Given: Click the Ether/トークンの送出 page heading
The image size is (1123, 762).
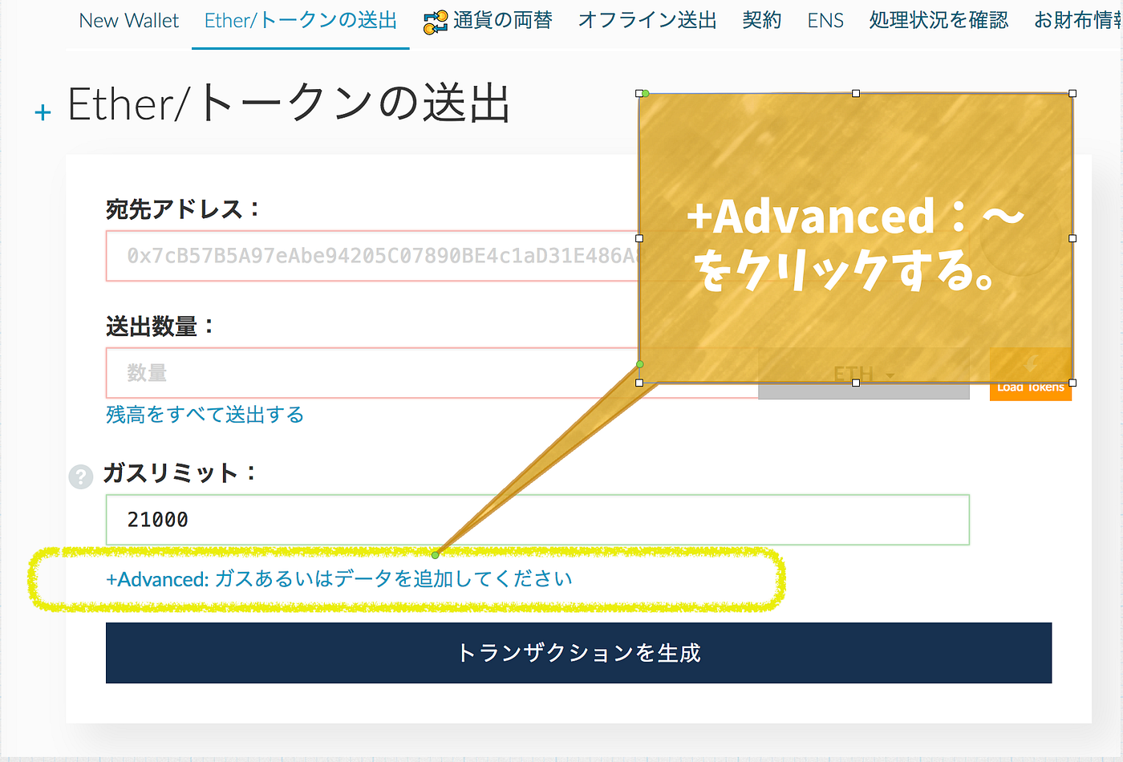Looking at the screenshot, I should coord(290,104).
